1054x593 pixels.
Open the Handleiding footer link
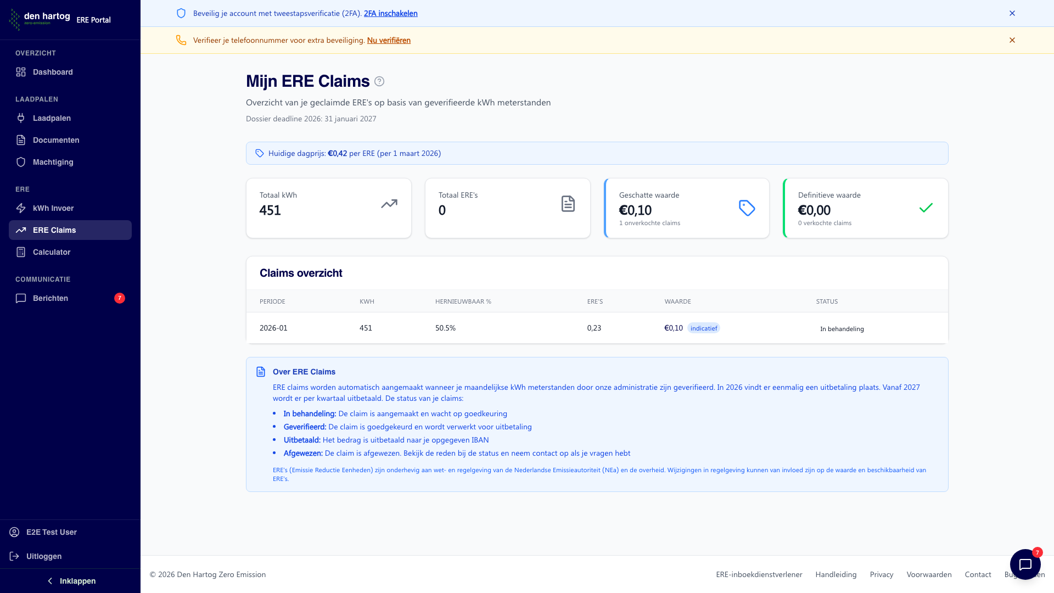coord(836,574)
